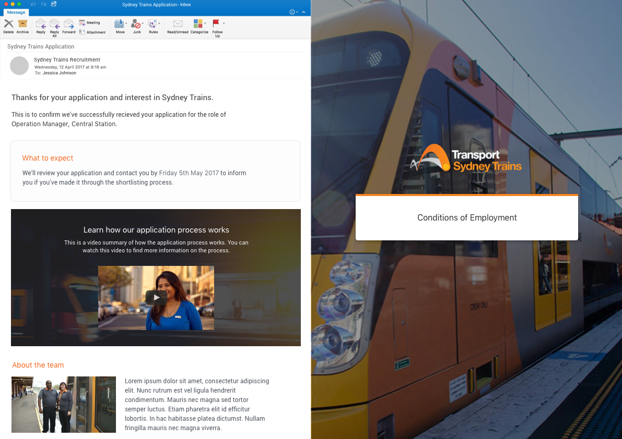Click the Transport Sydney Trains logo
This screenshot has width=622, height=439.
(466, 158)
